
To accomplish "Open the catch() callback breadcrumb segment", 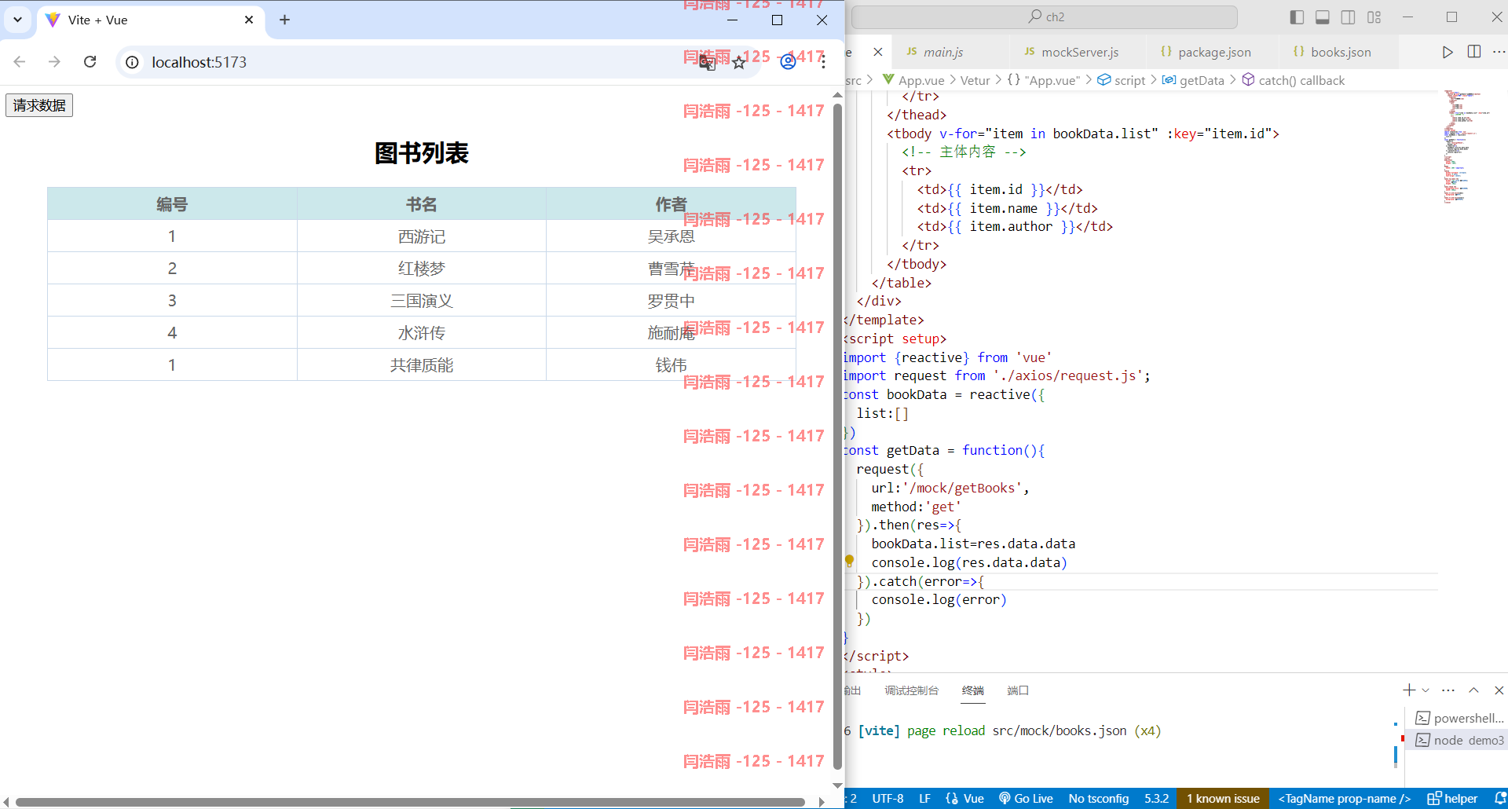I will coord(1294,80).
